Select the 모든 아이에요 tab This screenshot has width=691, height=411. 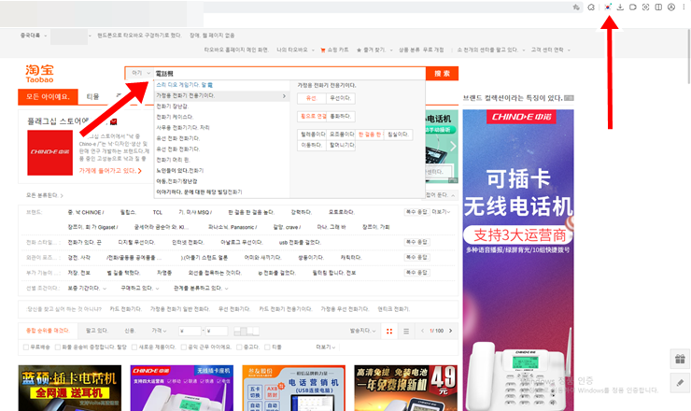(48, 96)
